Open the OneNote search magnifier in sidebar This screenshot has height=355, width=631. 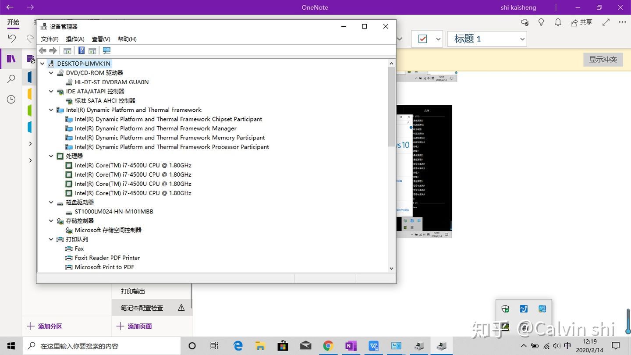click(x=11, y=79)
